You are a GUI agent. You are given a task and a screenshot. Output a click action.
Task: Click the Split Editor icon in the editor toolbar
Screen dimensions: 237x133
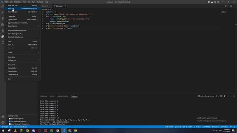pyautogui.click(x=231, y=6)
